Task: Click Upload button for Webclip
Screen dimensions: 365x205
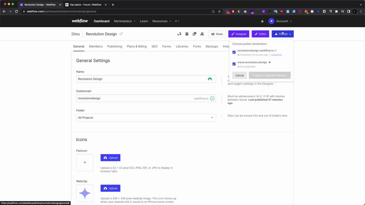Action: pos(110,188)
